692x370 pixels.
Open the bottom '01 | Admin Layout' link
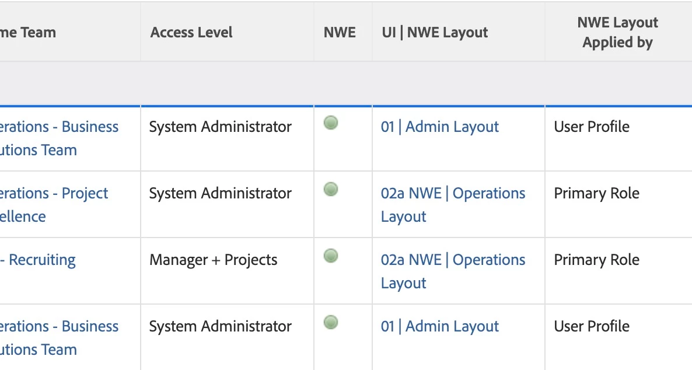pyautogui.click(x=440, y=326)
